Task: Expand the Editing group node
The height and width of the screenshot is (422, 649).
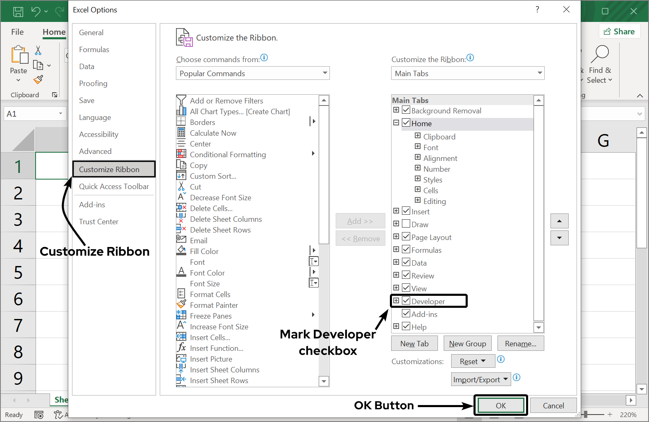Action: [418, 200]
